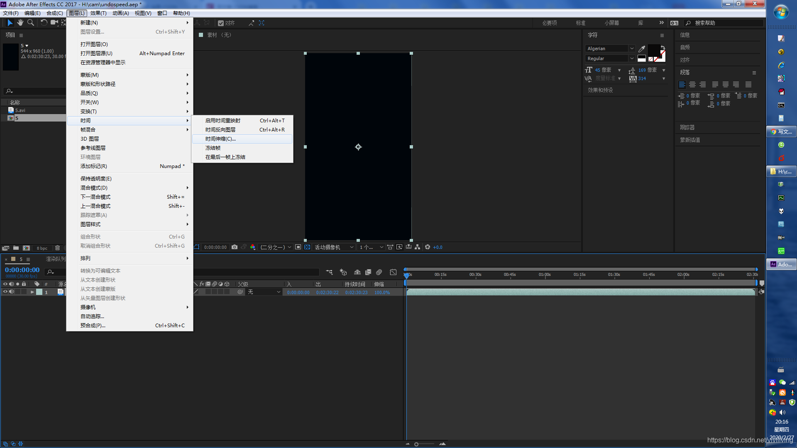Click the eyedropper icon in Character panel
This screenshot has height=448, width=797.
(x=642, y=49)
